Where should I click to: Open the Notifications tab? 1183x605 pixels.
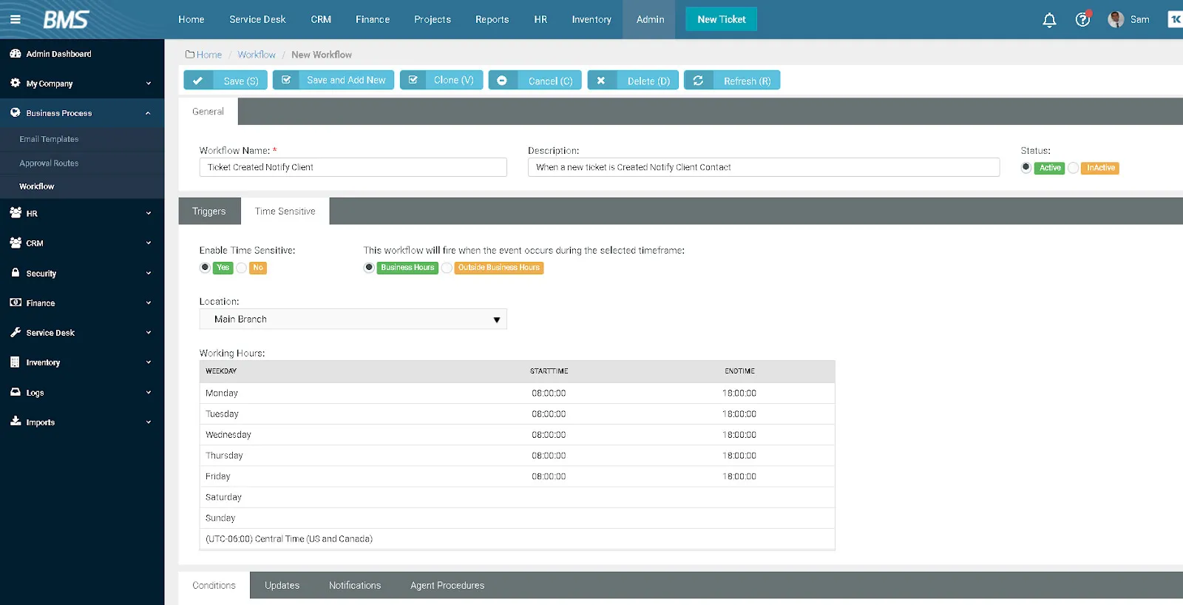[x=355, y=586]
